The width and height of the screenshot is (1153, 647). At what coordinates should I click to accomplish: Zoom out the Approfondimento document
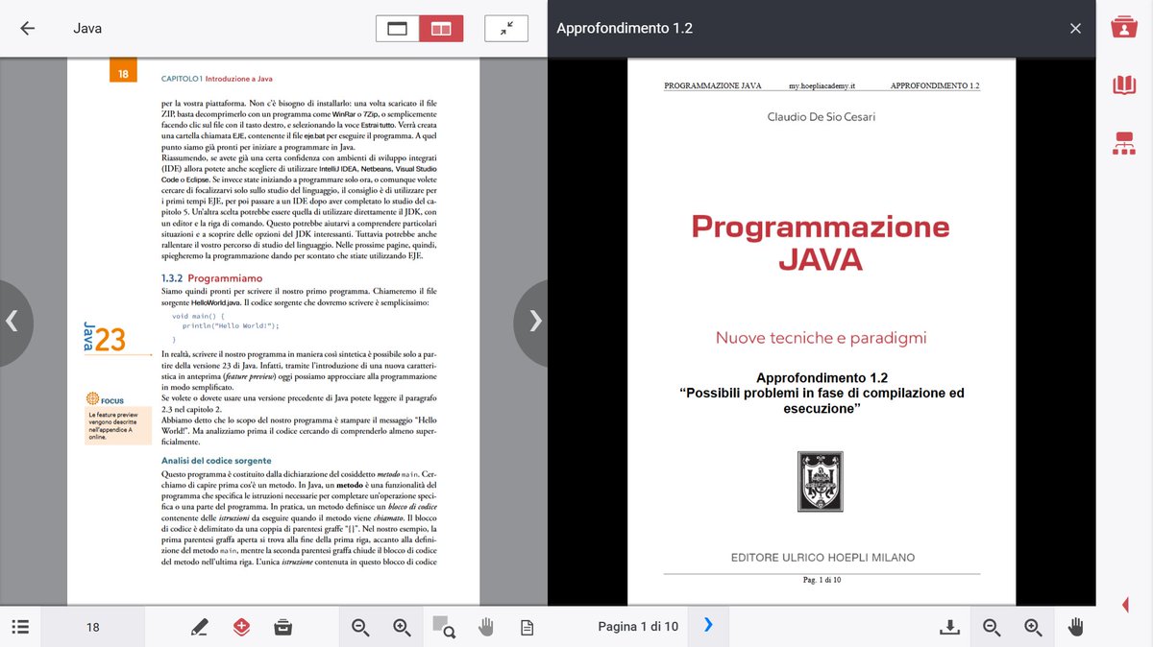(992, 627)
